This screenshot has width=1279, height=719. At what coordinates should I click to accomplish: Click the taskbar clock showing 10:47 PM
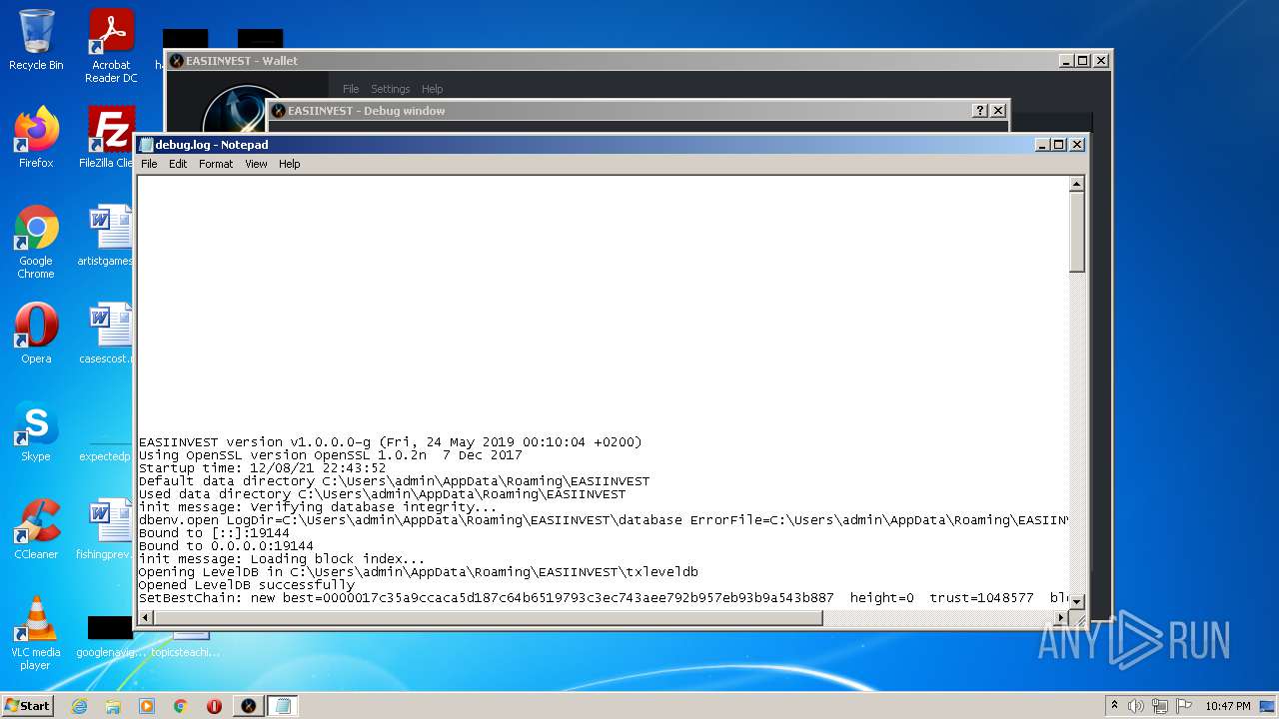pos(1227,706)
